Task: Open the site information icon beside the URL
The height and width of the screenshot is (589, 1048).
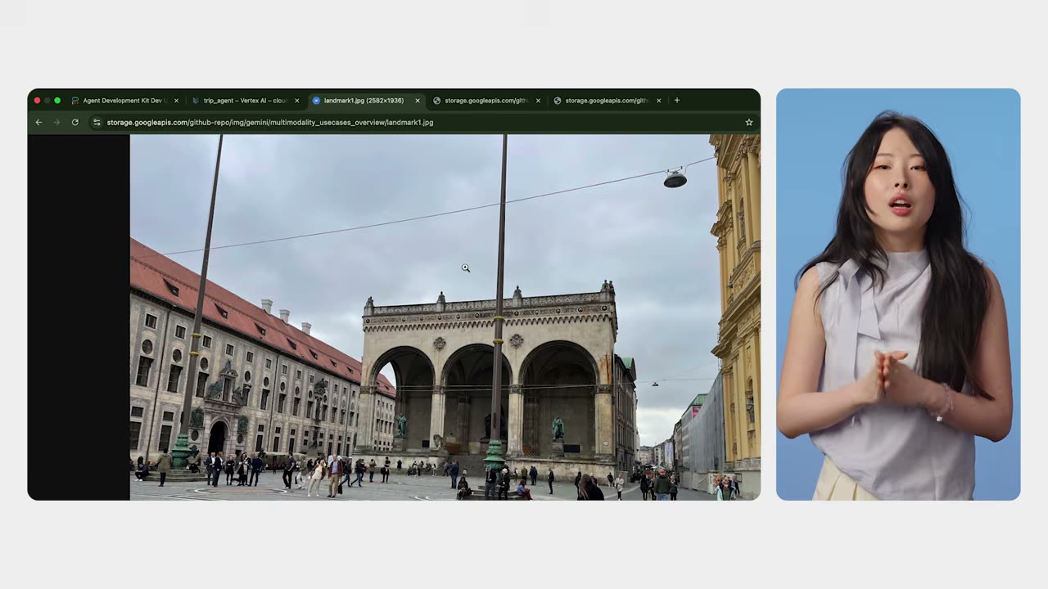Action: point(97,123)
